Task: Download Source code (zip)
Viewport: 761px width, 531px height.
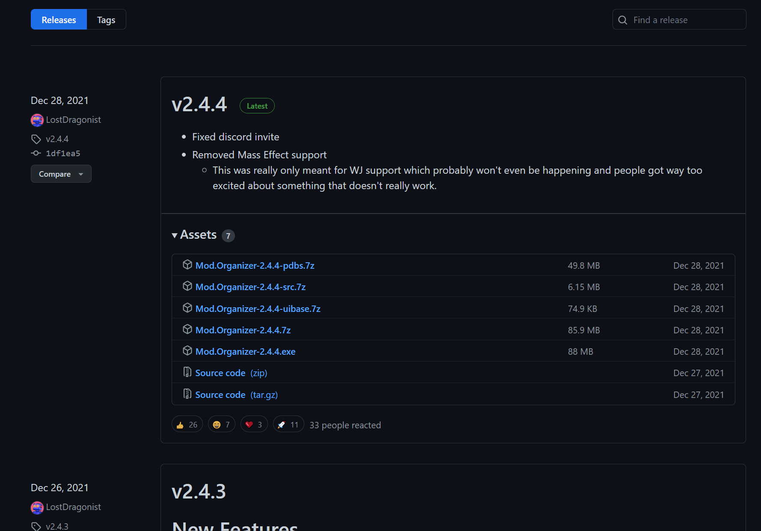Action: [x=231, y=373]
